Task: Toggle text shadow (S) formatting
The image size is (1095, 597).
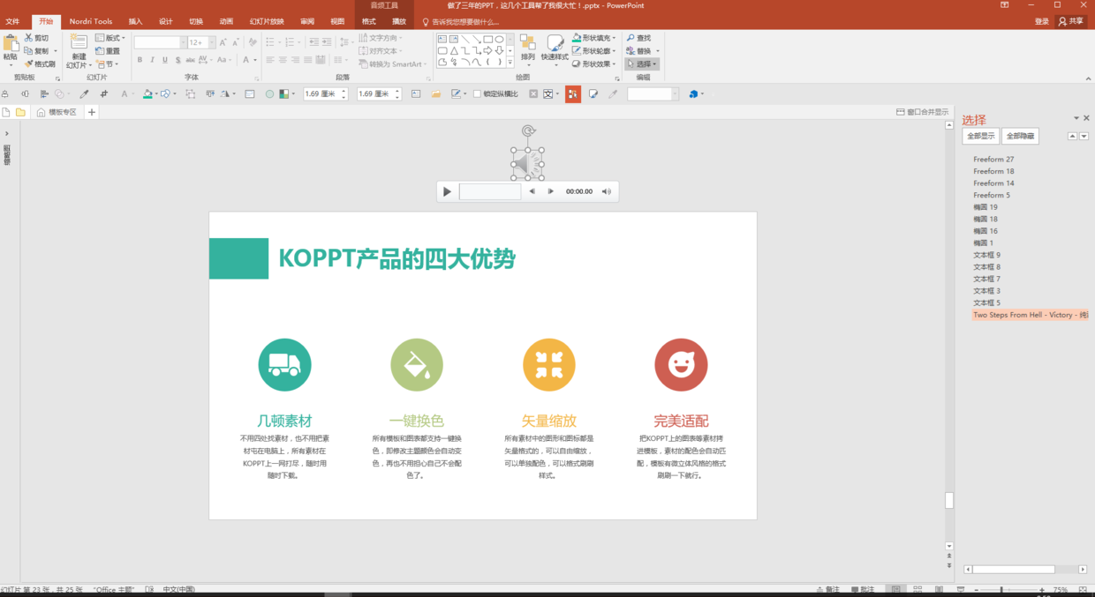Action: pyautogui.click(x=177, y=60)
